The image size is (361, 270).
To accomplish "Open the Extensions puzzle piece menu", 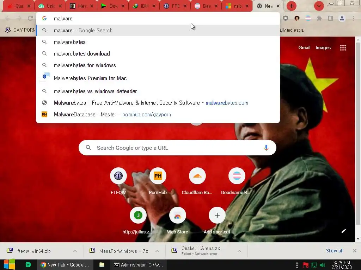I will tap(319, 18).
